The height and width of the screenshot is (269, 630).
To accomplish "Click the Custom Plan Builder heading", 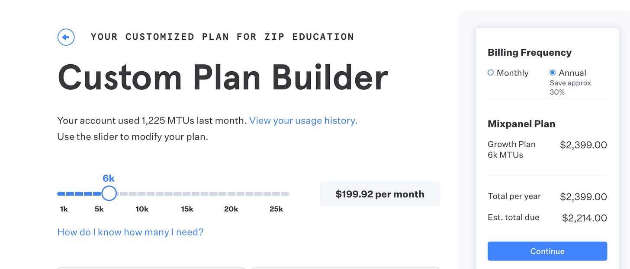I will point(222,77).
